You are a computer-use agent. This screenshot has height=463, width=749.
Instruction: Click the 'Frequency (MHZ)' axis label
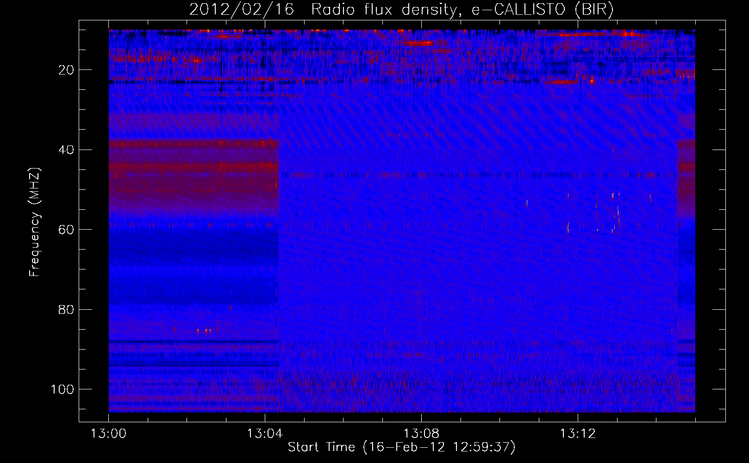[x=35, y=222]
